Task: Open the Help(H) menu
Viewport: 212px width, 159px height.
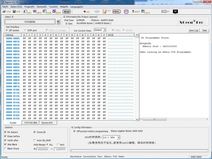Action: (x=64, y=7)
